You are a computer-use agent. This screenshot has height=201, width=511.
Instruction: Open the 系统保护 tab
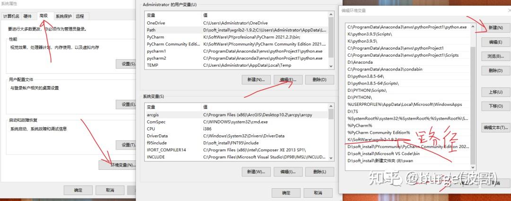(x=63, y=16)
